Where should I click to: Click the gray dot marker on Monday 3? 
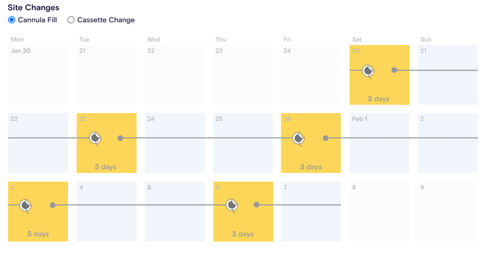(53, 205)
